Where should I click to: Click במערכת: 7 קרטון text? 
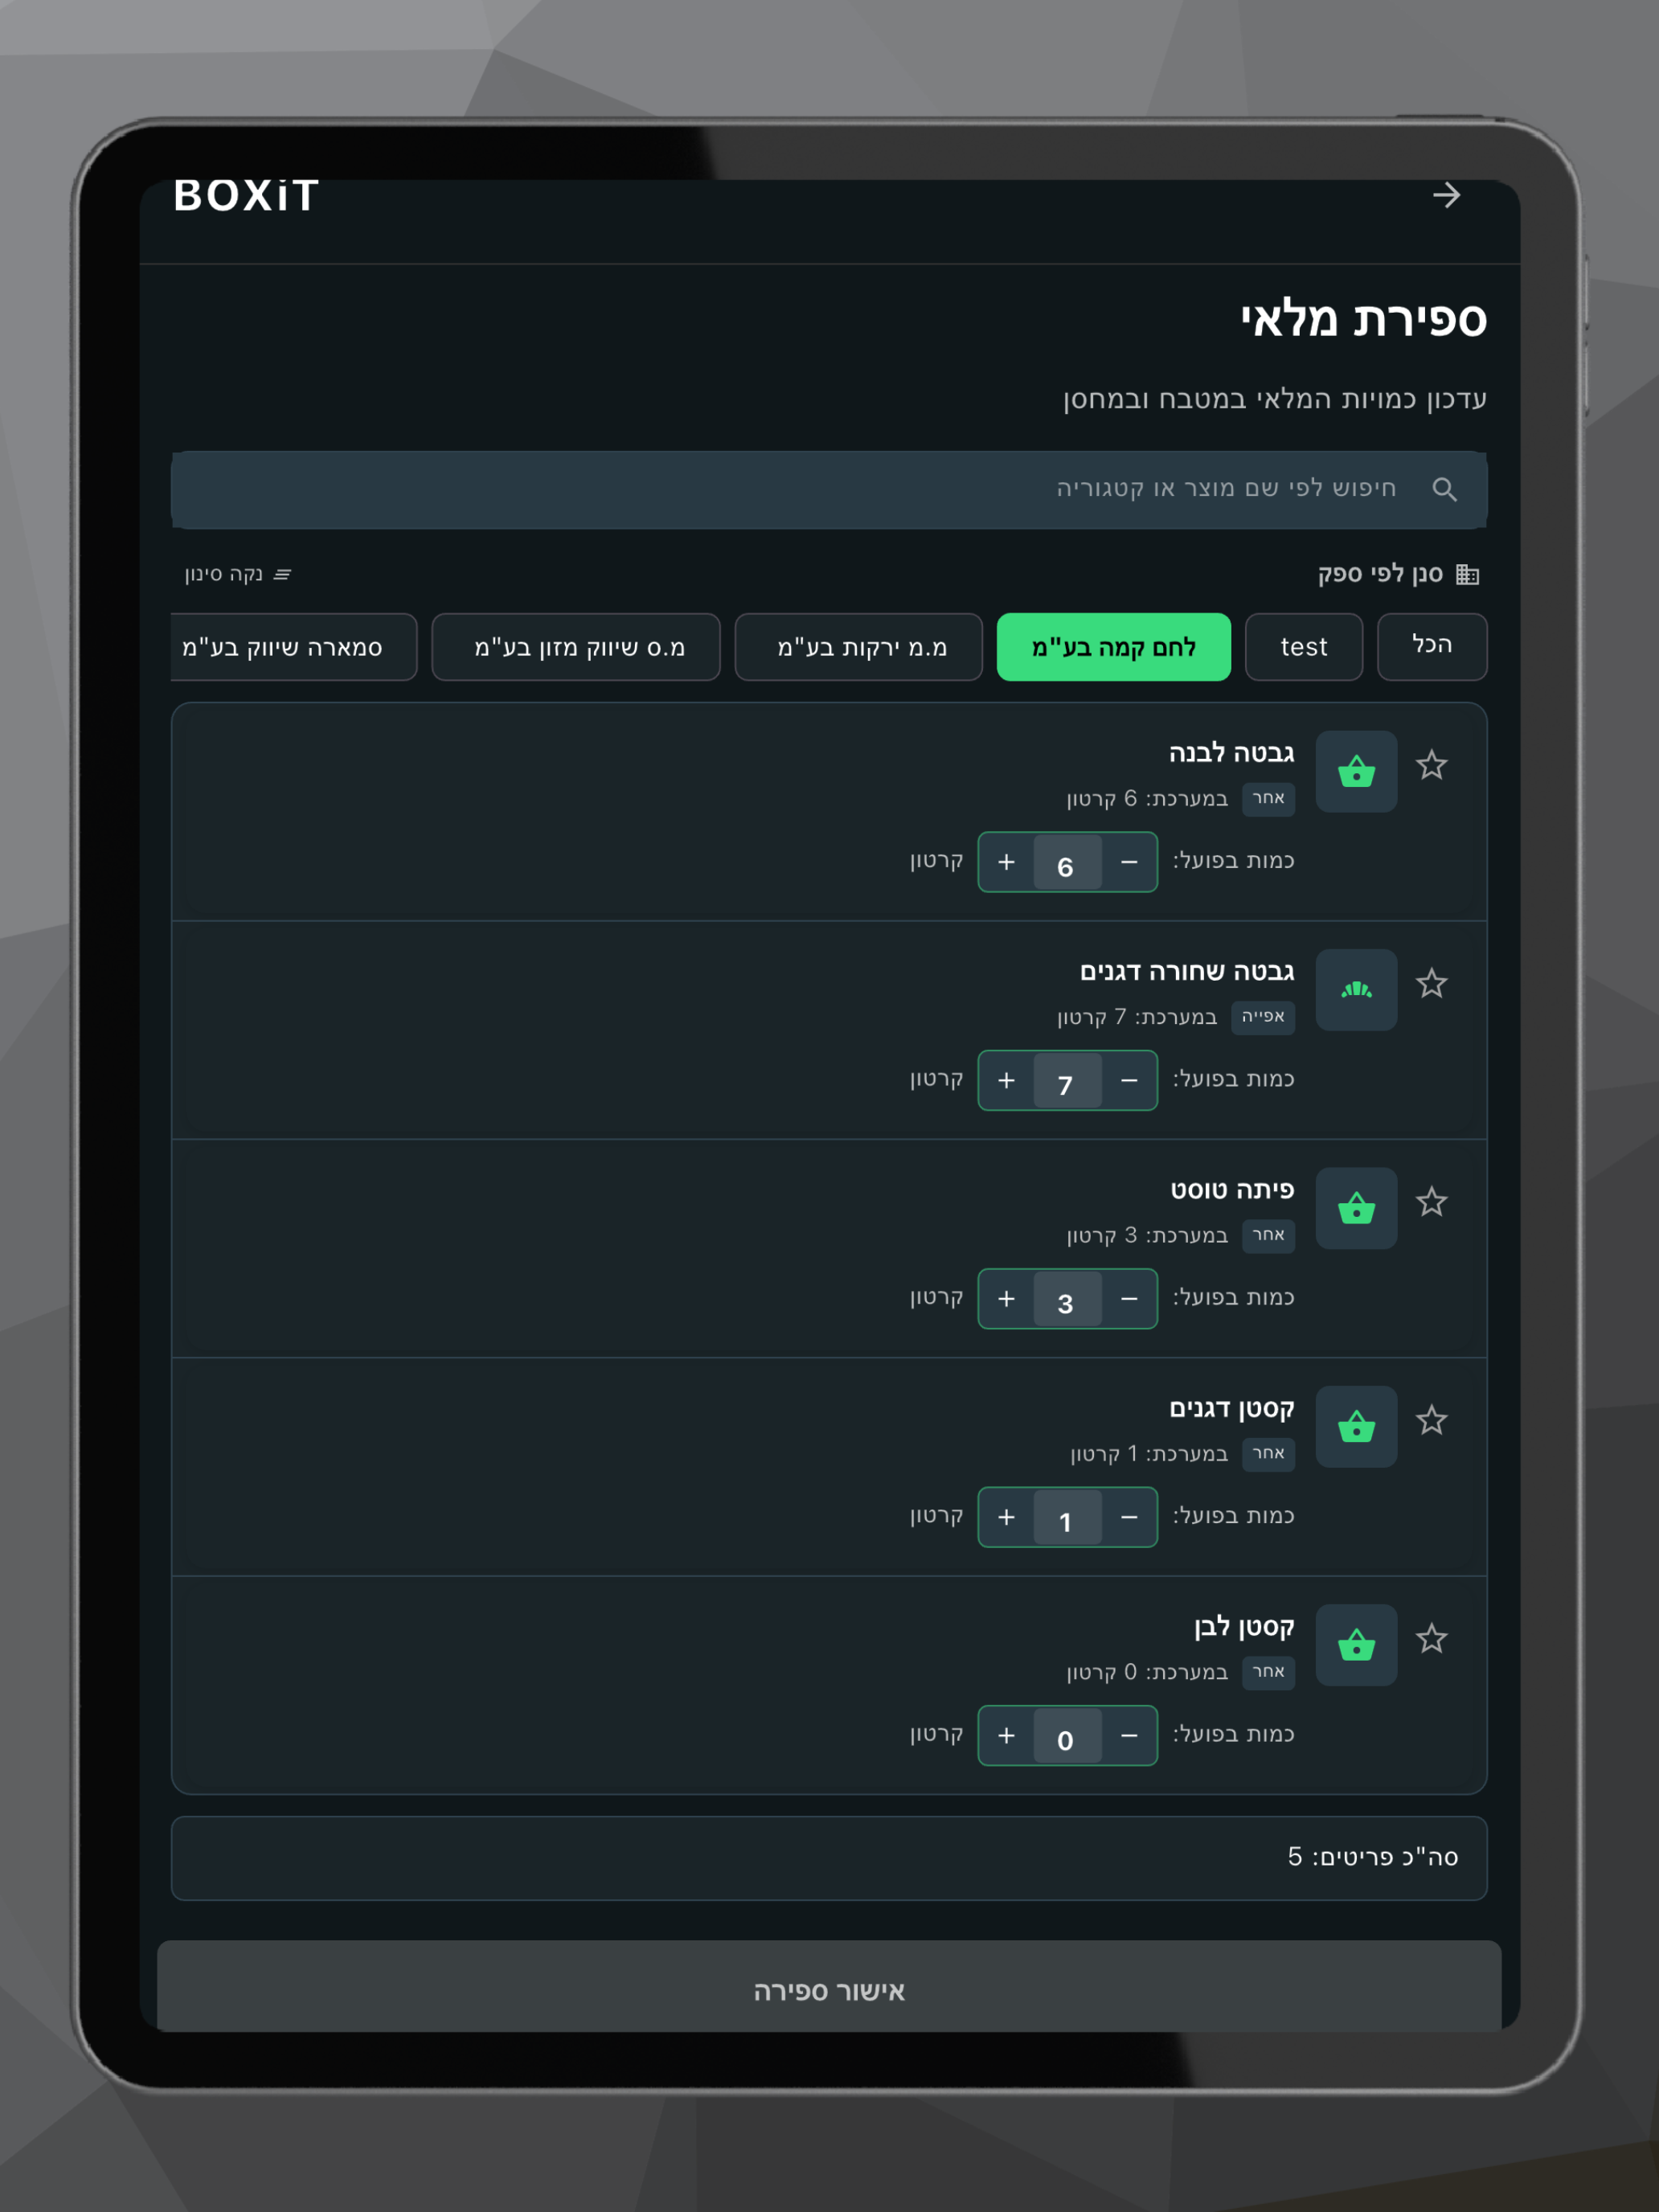click(1137, 1017)
